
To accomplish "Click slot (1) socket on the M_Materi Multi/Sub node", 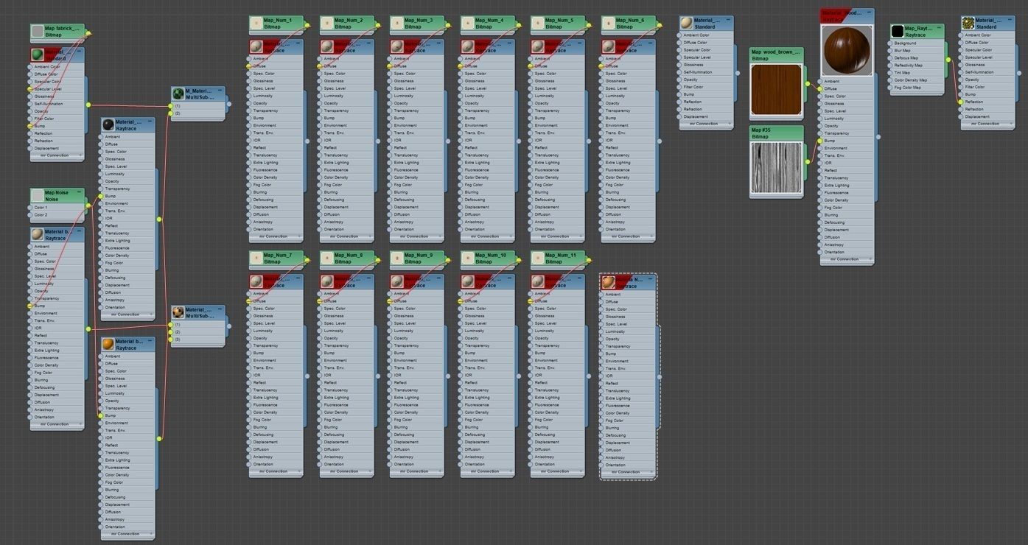I will pos(169,105).
